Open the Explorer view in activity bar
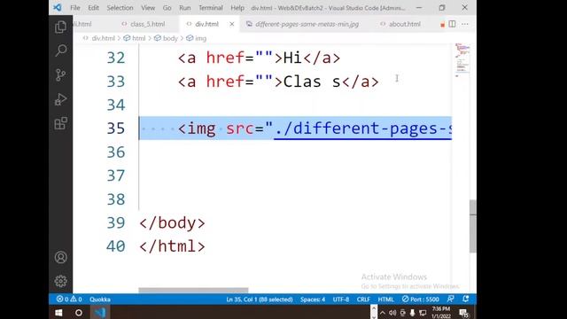This screenshot has width=567, height=319. [61, 27]
